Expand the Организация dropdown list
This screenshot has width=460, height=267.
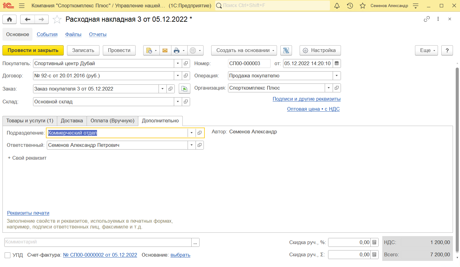329,88
